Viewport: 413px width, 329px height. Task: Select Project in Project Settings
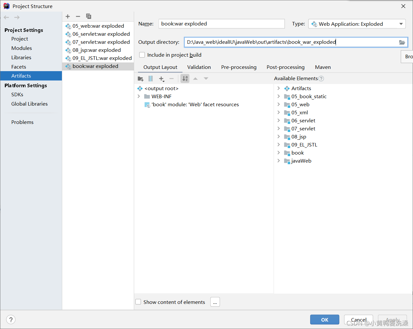pos(20,39)
